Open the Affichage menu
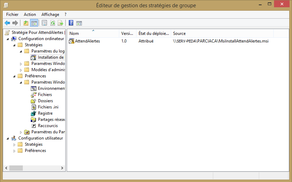 pos(50,15)
